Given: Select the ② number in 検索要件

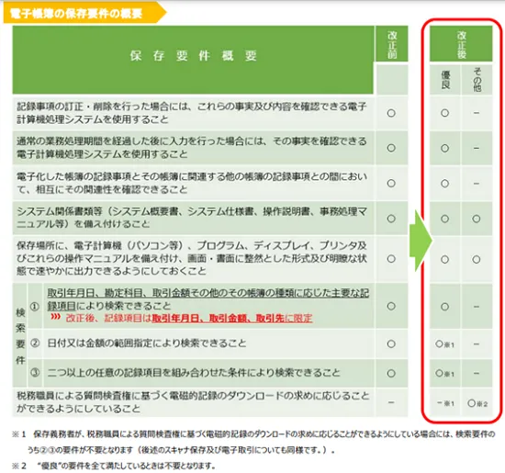Looking at the screenshot, I should point(35,343).
